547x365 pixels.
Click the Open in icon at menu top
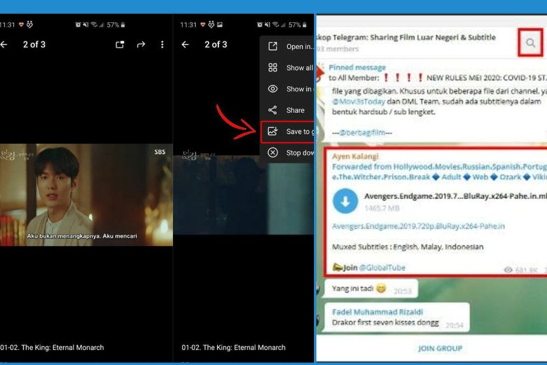coord(274,46)
